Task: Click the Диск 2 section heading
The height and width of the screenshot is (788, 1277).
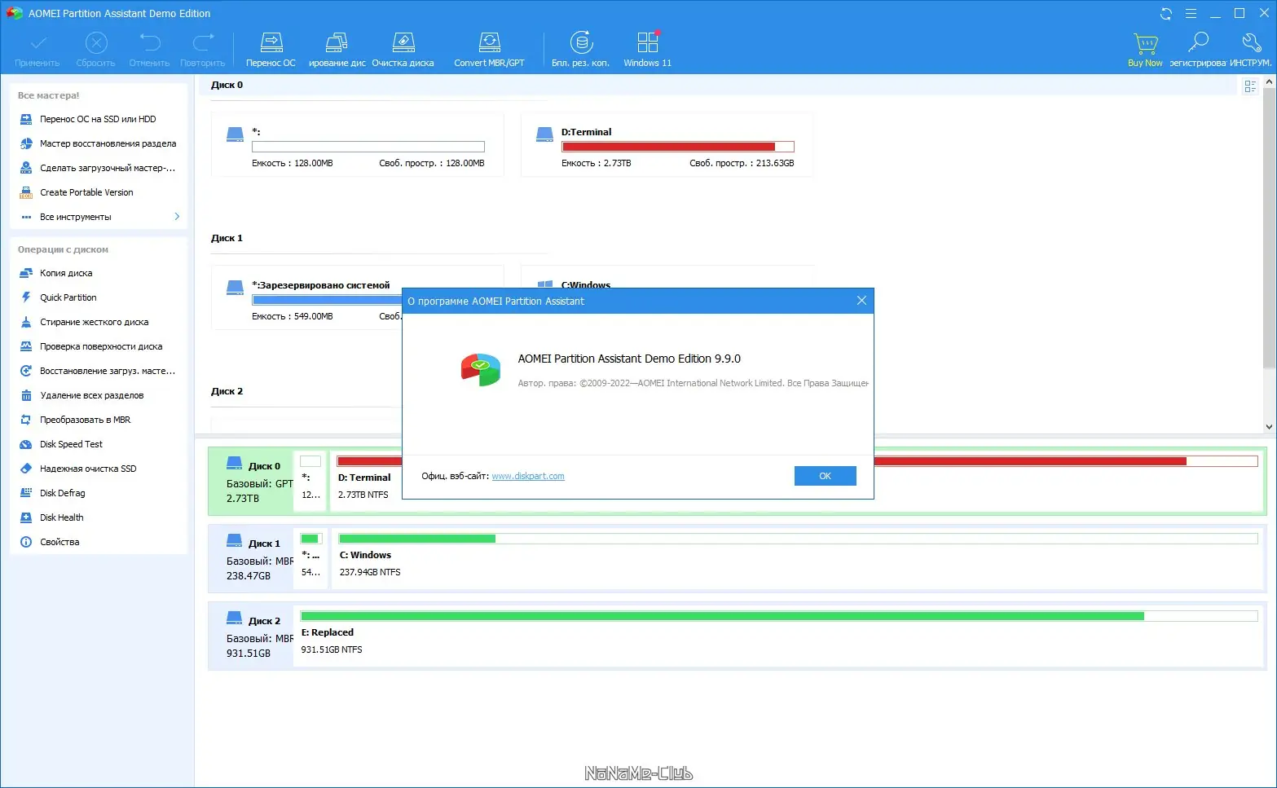Action: tap(227, 391)
